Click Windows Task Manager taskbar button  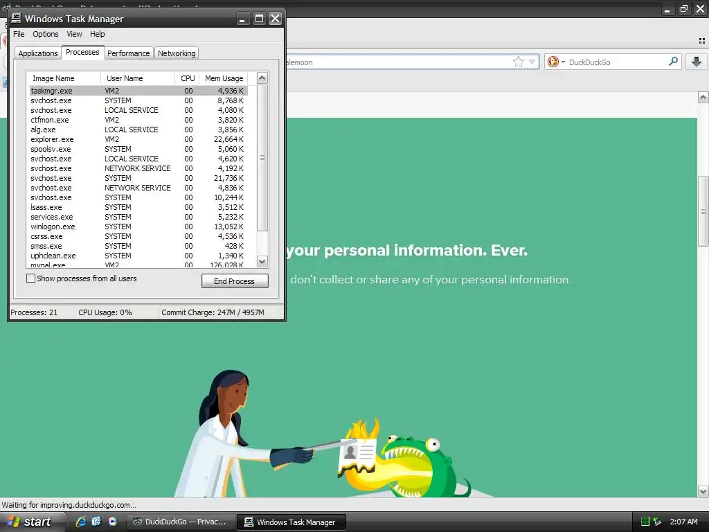(x=291, y=522)
